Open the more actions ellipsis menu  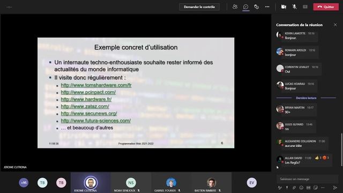(x=267, y=7)
